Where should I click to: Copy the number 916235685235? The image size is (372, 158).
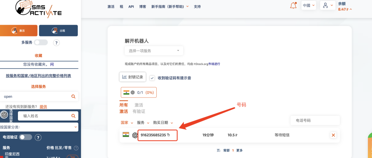[168, 135]
